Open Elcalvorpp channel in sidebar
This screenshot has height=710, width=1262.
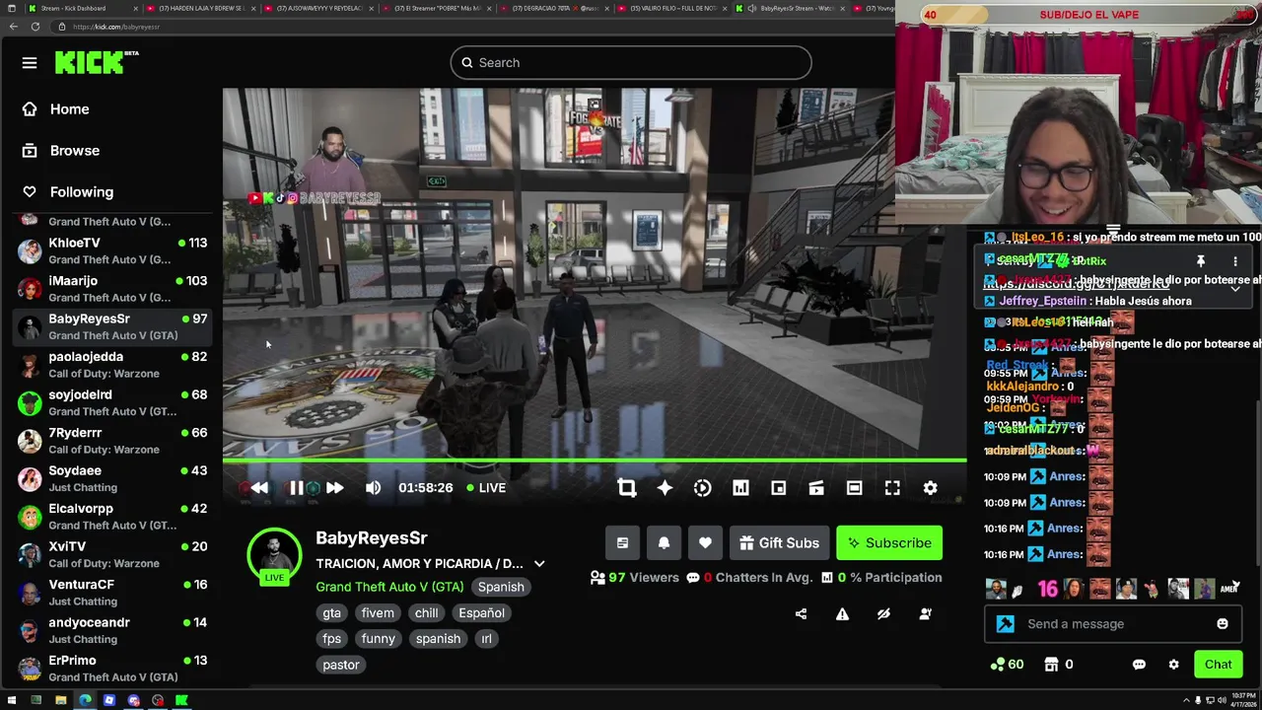coord(111,517)
